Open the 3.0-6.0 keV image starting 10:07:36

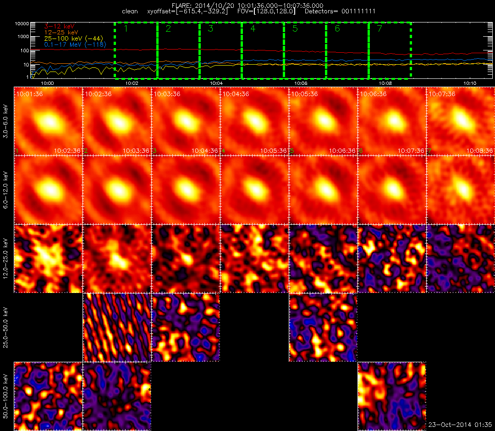[461, 121]
